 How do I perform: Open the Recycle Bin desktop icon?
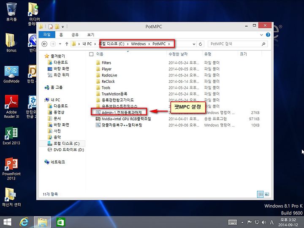tap(11, 11)
